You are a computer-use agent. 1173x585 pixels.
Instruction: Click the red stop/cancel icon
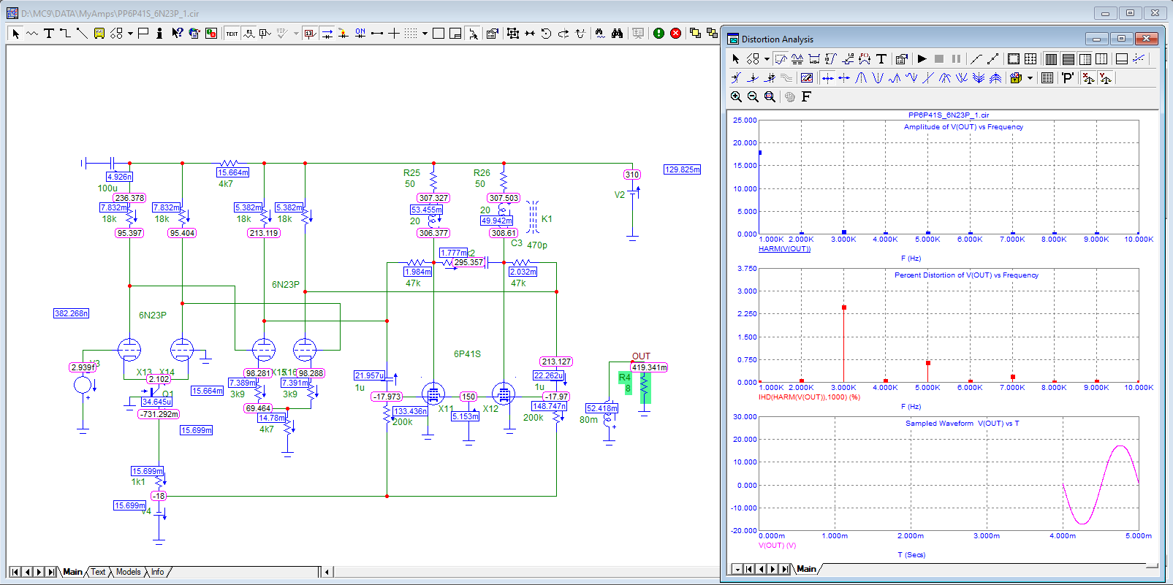(676, 34)
